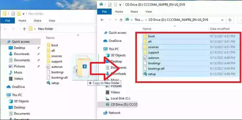This screenshot has width=242, height=120.
Task: Click New folder address bar path
Action: 45,29
